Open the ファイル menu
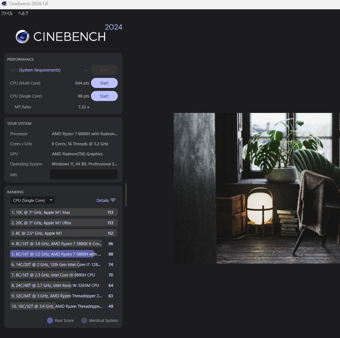 tap(7, 13)
